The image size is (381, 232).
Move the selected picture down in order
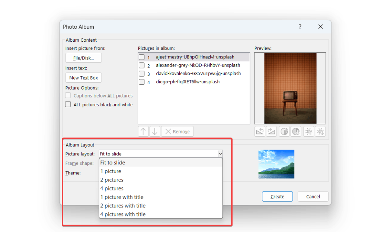tap(154, 131)
